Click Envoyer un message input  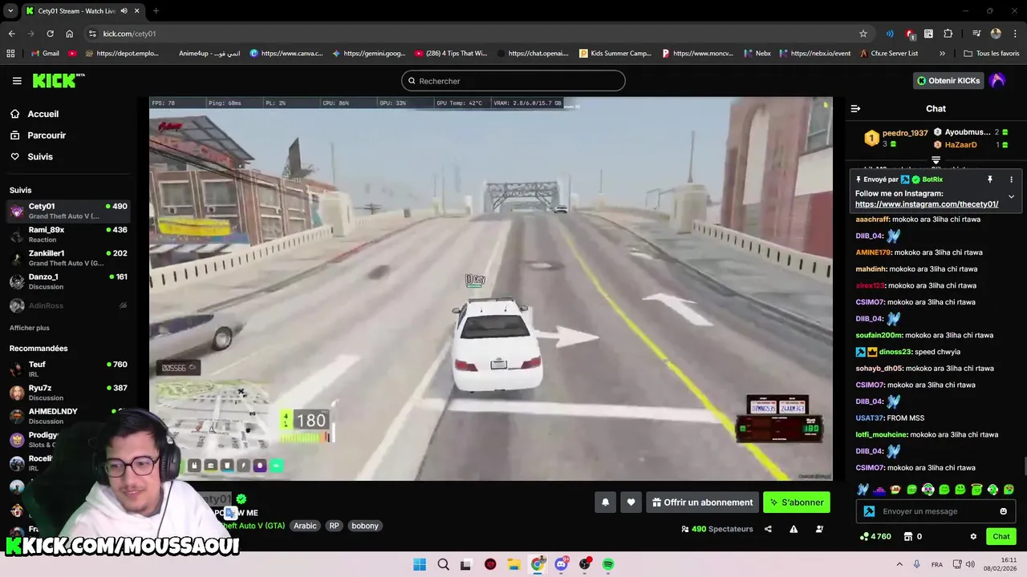pos(936,511)
